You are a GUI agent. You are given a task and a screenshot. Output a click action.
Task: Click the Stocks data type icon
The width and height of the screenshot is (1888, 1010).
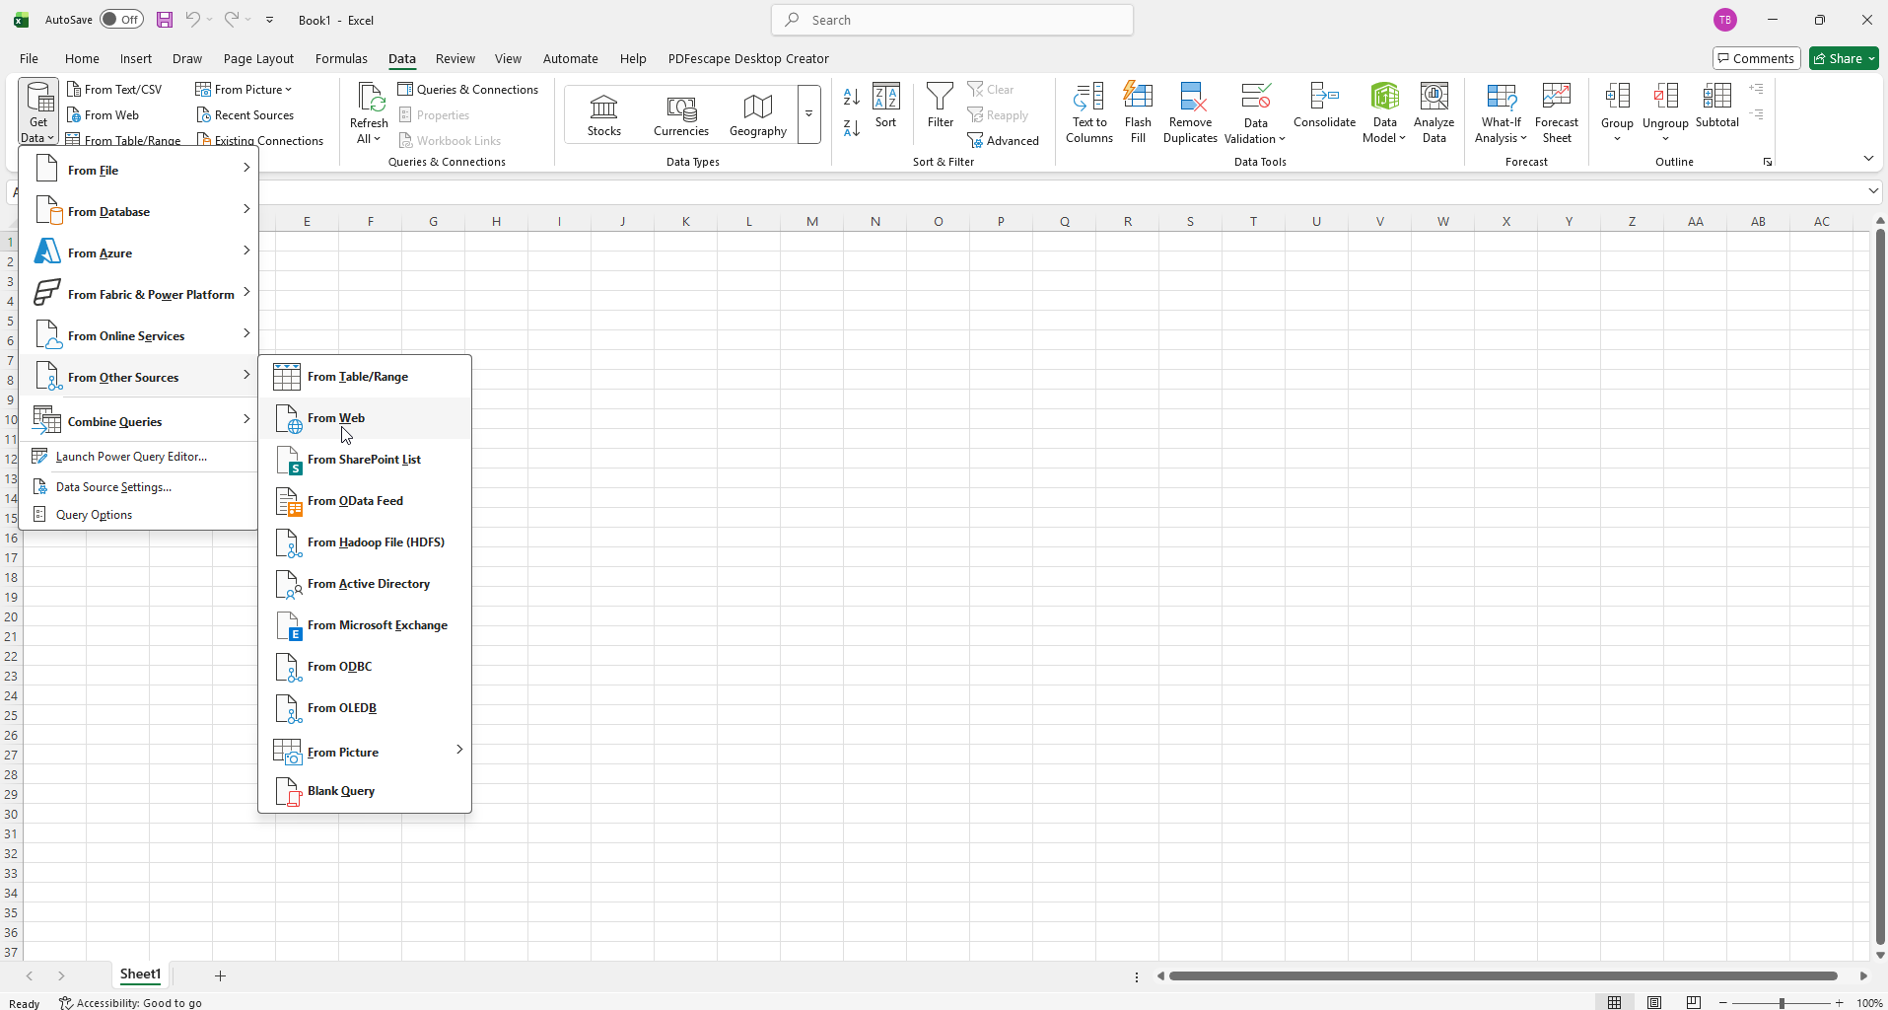[603, 114]
